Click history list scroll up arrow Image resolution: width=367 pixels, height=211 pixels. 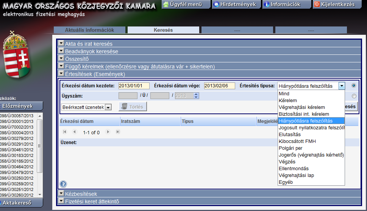click(x=40, y=116)
